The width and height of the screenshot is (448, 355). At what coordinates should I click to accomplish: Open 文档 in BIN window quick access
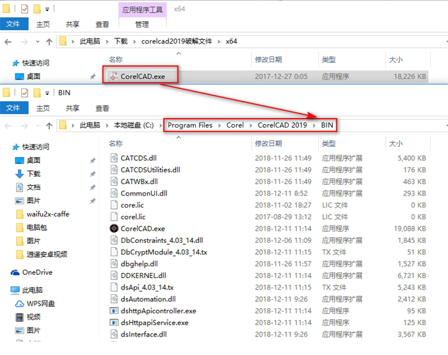(28, 187)
